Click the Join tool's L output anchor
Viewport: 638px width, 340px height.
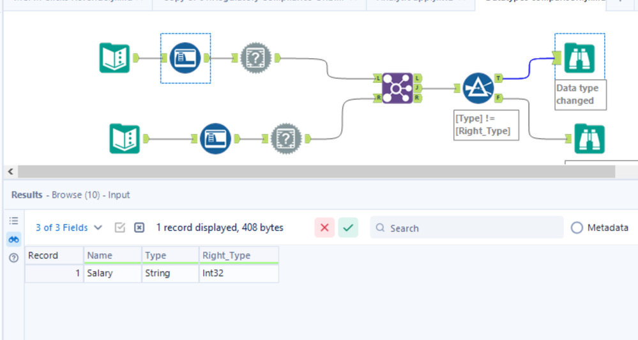coord(418,78)
